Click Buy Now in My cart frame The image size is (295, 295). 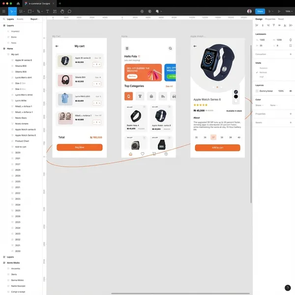point(80,147)
